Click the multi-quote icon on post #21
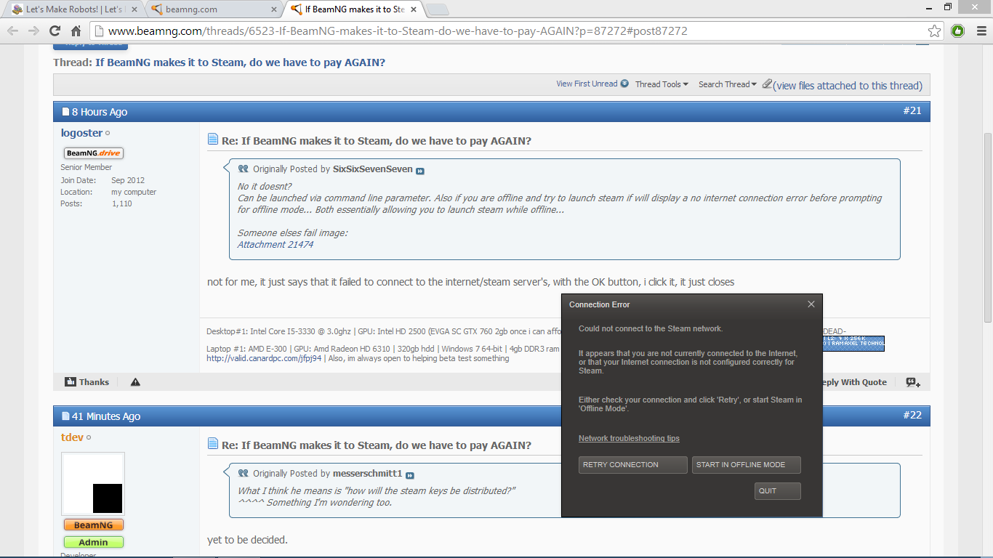Image resolution: width=993 pixels, height=558 pixels. point(913,382)
